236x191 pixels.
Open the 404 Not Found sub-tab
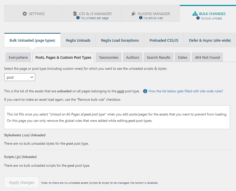pos(207,57)
